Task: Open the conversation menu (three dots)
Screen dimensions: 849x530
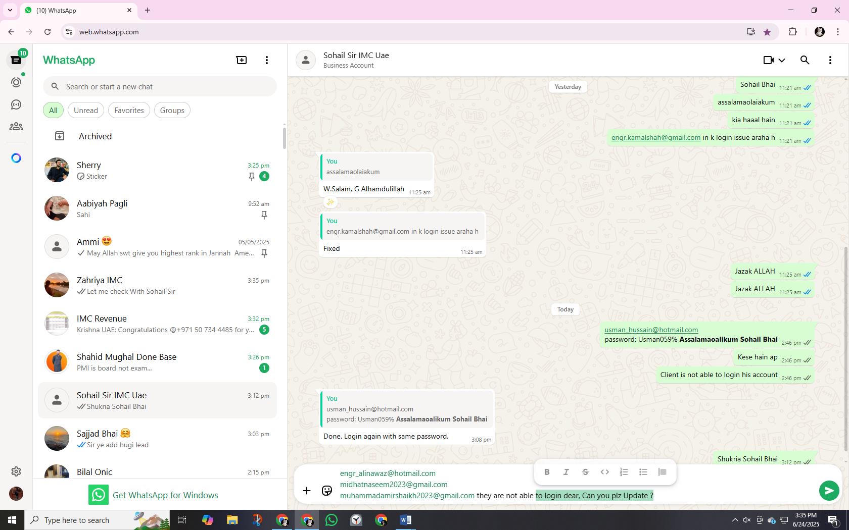Action: click(830, 60)
